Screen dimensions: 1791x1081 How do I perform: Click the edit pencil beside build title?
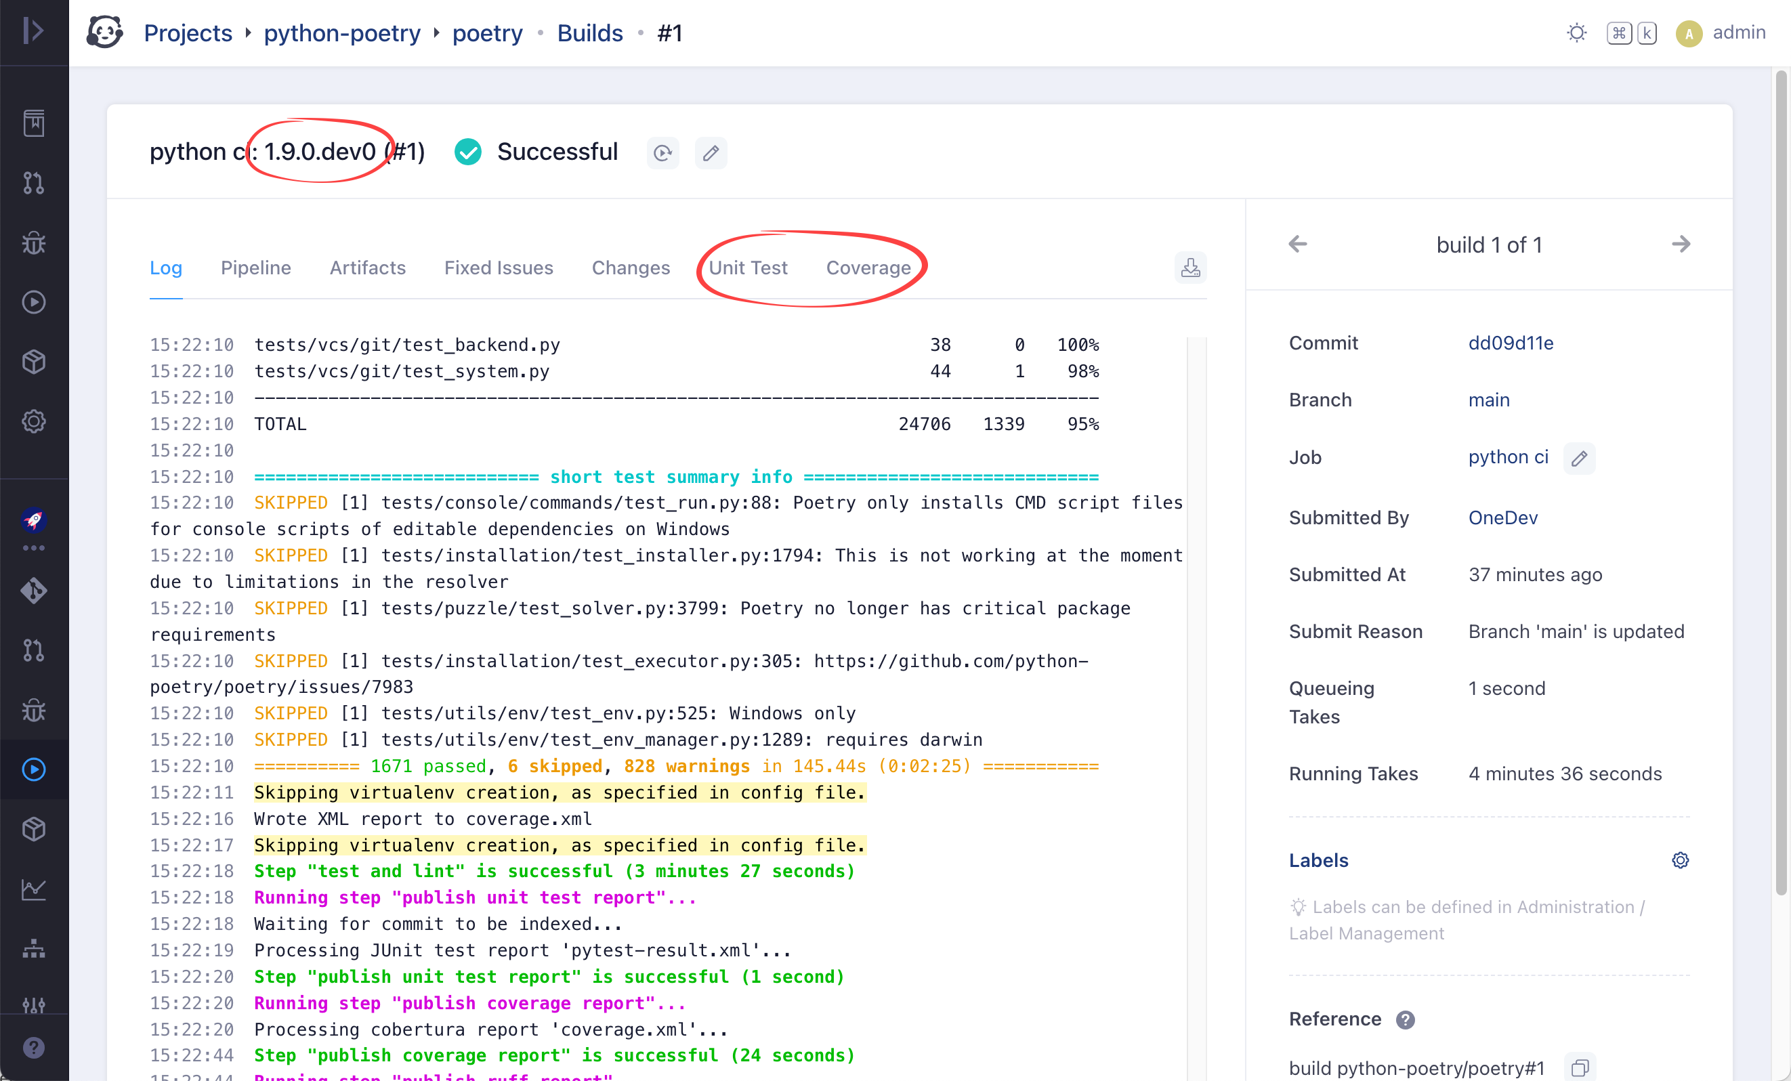[x=710, y=152]
